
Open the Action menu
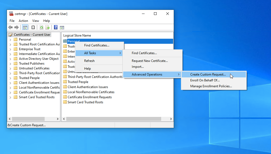23,21
